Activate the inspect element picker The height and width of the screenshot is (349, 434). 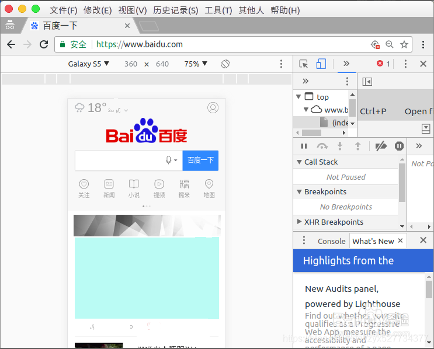303,64
